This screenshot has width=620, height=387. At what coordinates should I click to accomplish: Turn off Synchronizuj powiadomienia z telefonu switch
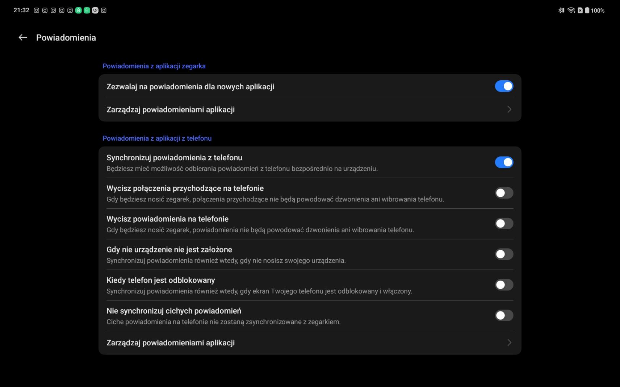504,162
